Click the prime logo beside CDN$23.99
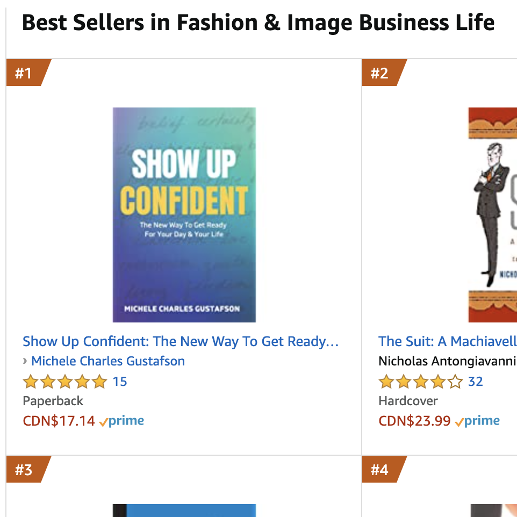This screenshot has width=517, height=517. pos(478,421)
